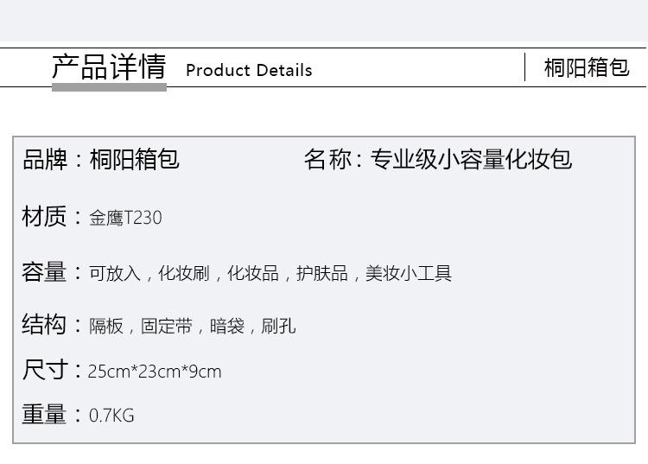Viewport: 648px width, 464px height.
Task: Click 暗袋 in the structure row
Action: pyautogui.click(x=227, y=327)
